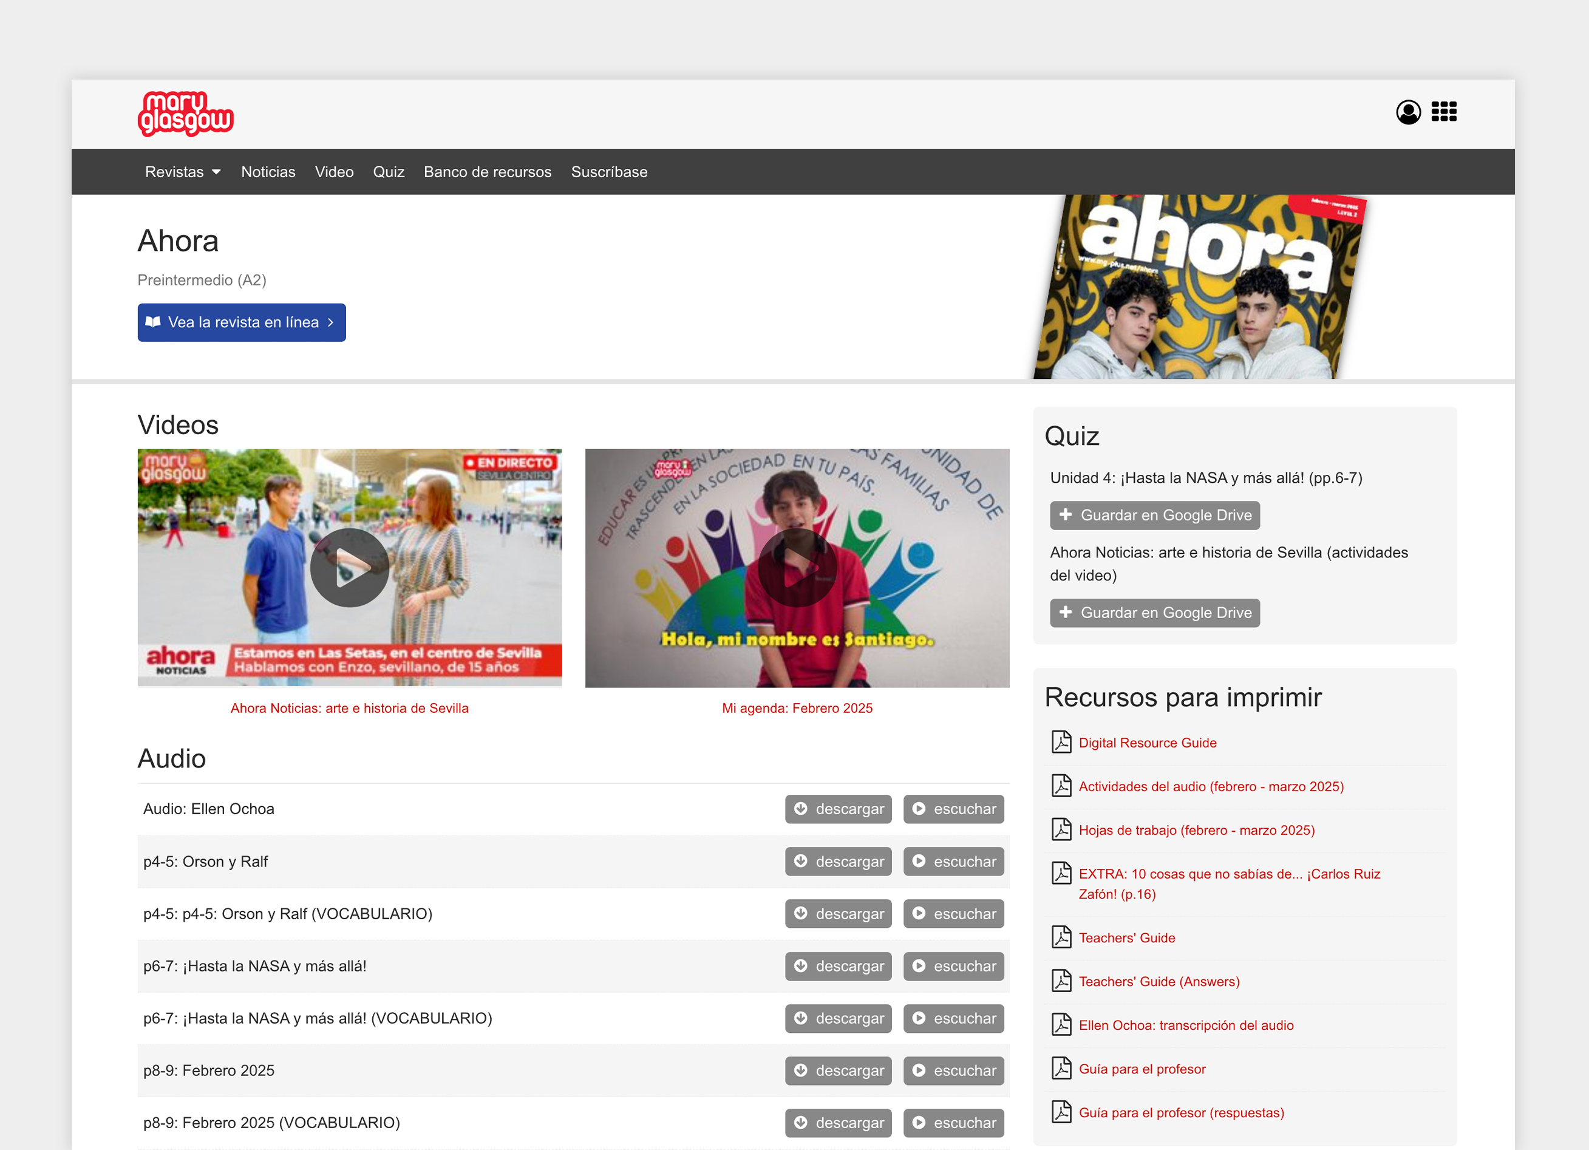The image size is (1589, 1150).
Task: Click the Mary Glasgow logo
Action: 186,114
